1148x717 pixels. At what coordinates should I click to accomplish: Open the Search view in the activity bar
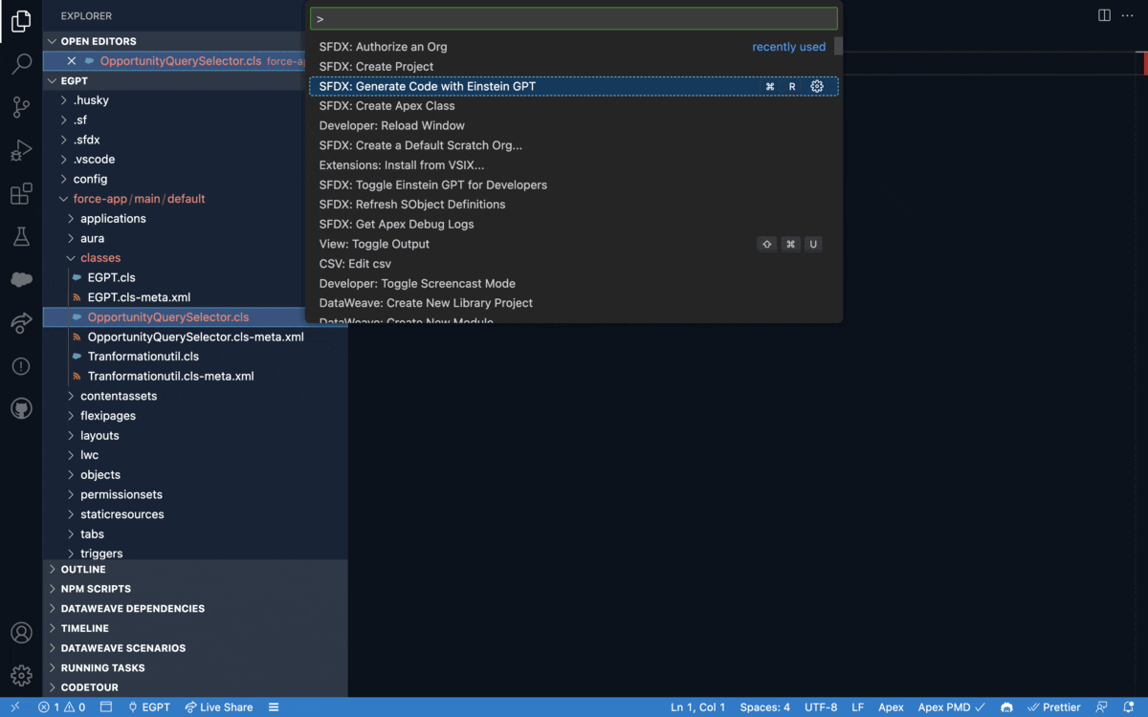point(21,65)
